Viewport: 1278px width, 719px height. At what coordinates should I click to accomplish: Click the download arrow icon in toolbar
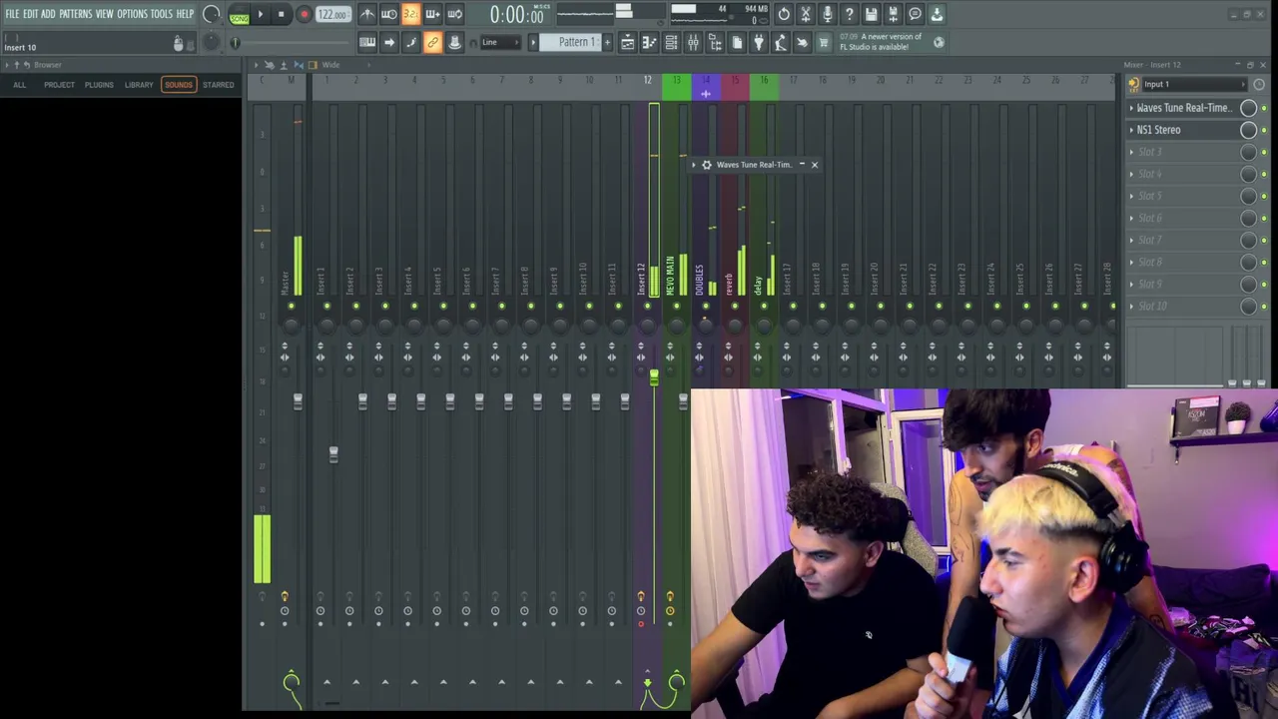pos(937,14)
